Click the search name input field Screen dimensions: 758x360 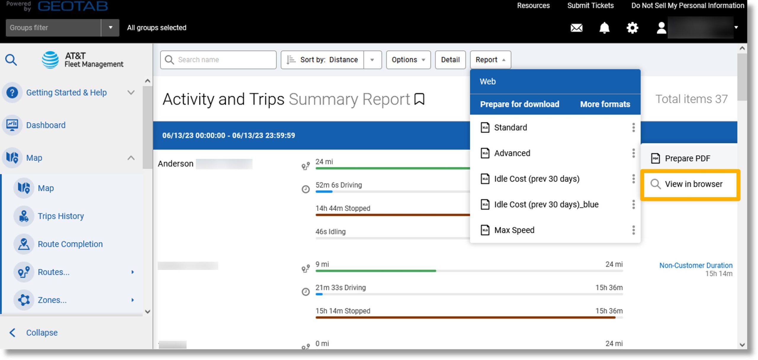click(x=219, y=60)
